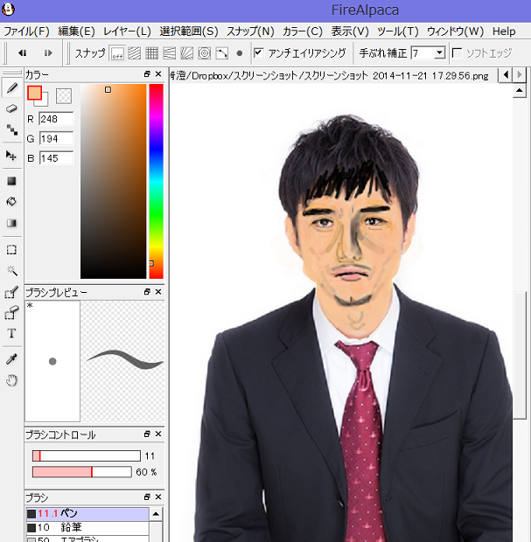Open the ウィンドウ(W) menu

tap(455, 31)
